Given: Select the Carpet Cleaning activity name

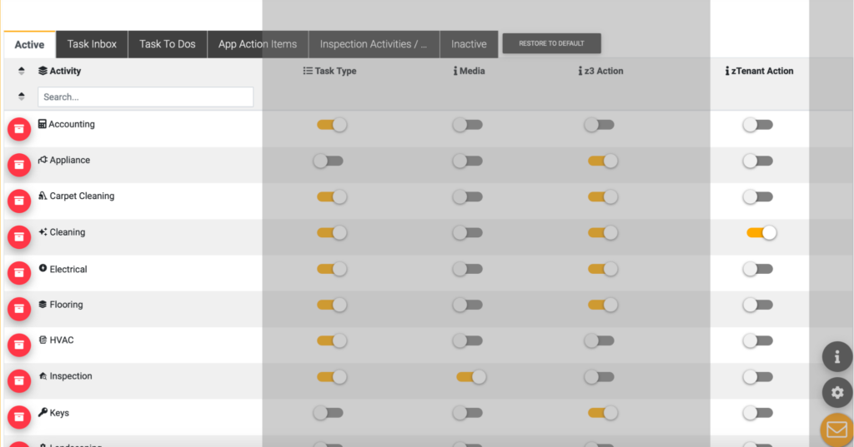Looking at the screenshot, I should pyautogui.click(x=82, y=196).
